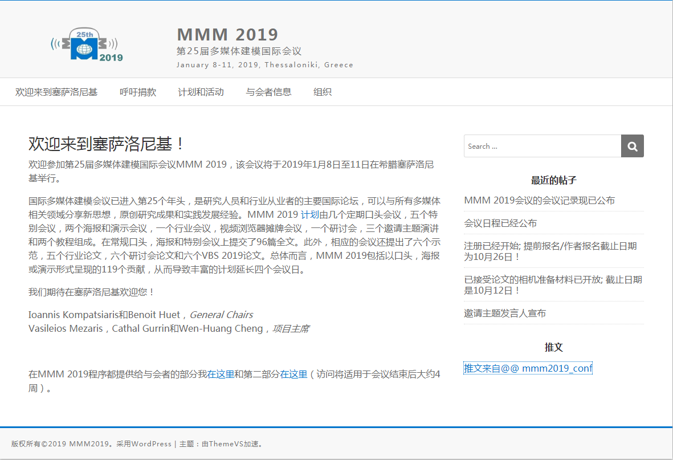Viewport: 673px width, 460px height.
Task: Open post MMM 2019会议的会议记录现已公布
Action: (x=539, y=200)
